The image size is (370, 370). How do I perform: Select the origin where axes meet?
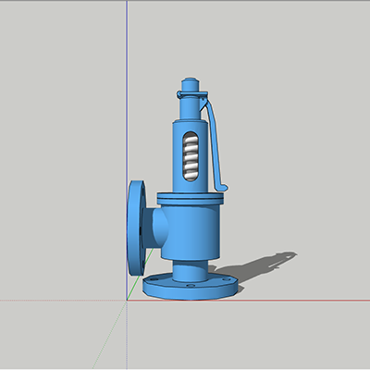pyautogui.click(x=127, y=301)
